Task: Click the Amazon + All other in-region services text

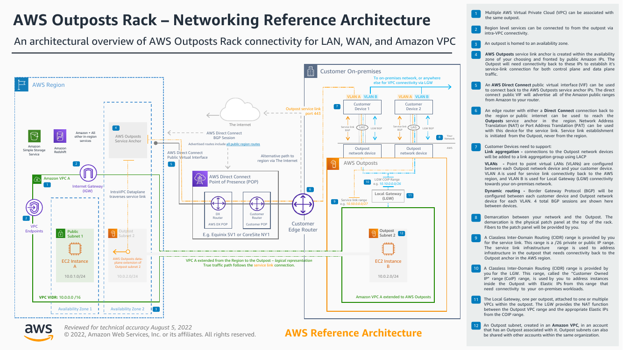Action: [85, 137]
